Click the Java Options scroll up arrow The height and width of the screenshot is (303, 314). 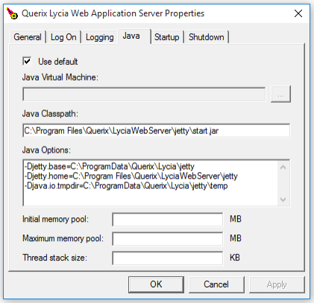click(283, 168)
